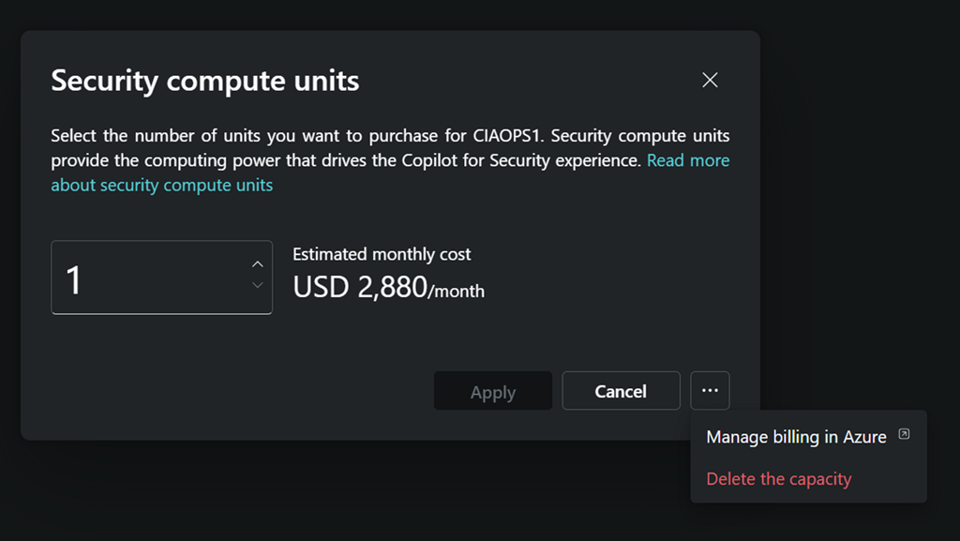Focus the units number input field
The width and height of the screenshot is (960, 541).
(x=150, y=278)
